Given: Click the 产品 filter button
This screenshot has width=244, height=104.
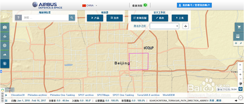Looking at the screenshot, I should pos(95,18).
